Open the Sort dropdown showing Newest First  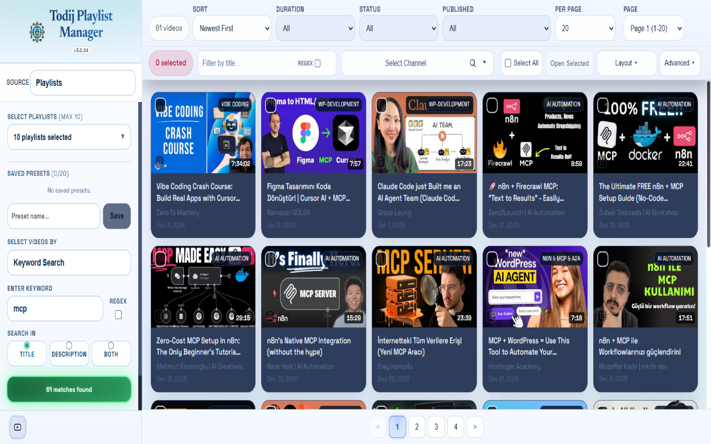[x=232, y=28]
